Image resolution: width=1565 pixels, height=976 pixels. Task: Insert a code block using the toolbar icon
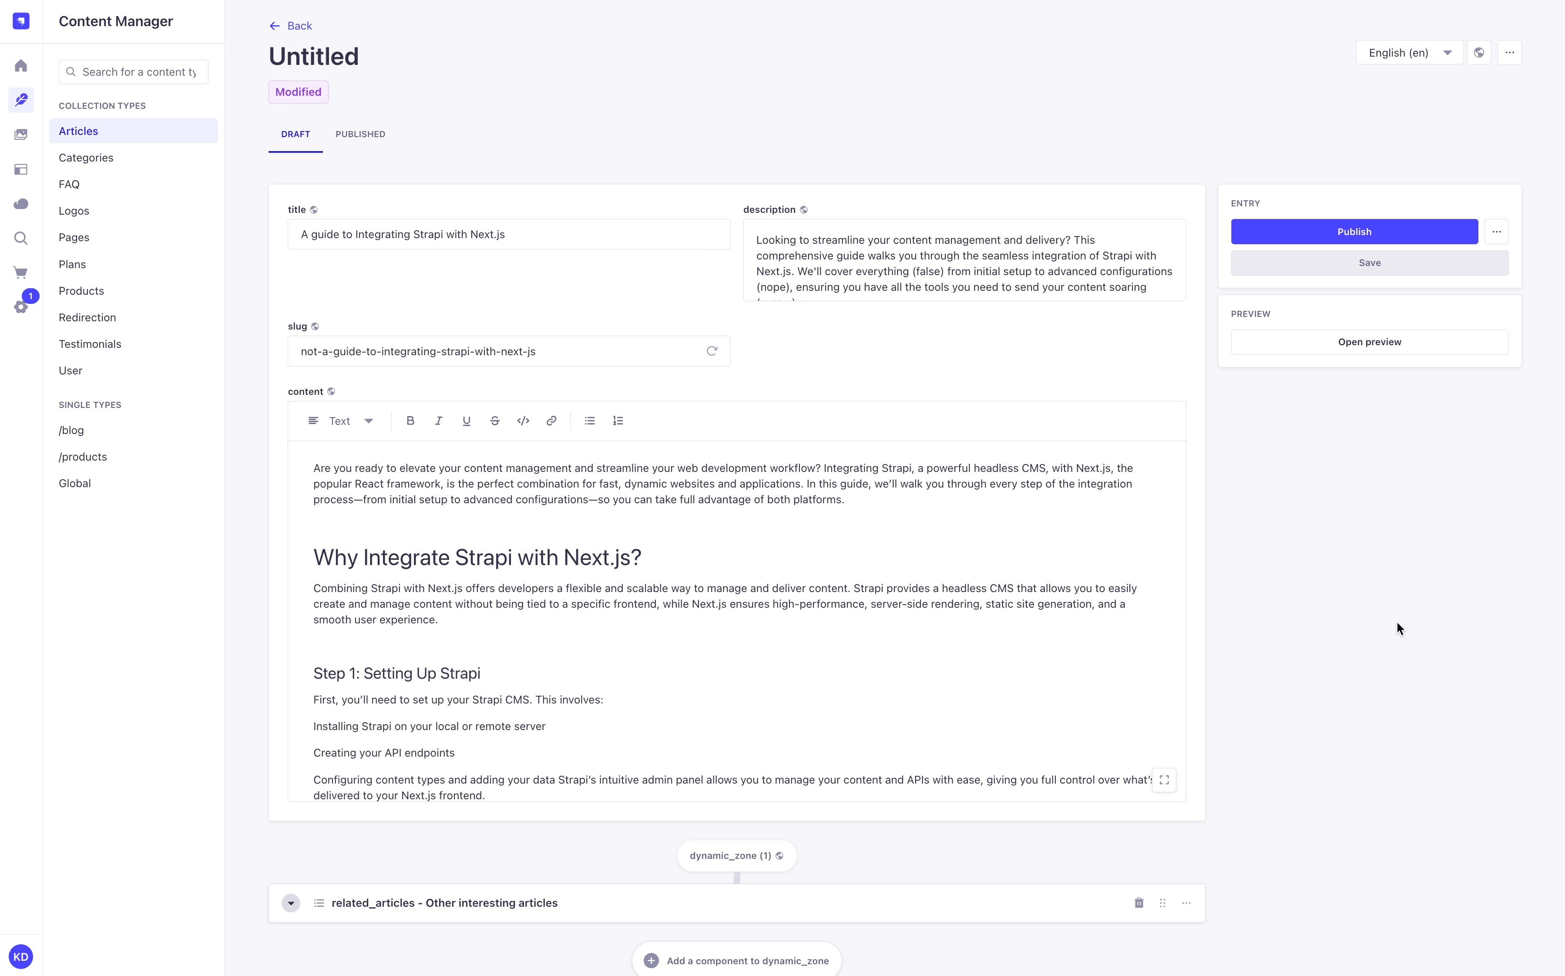[x=523, y=420]
